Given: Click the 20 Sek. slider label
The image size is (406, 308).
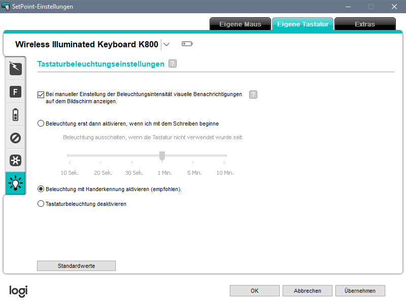Looking at the screenshot, I should [x=103, y=173].
